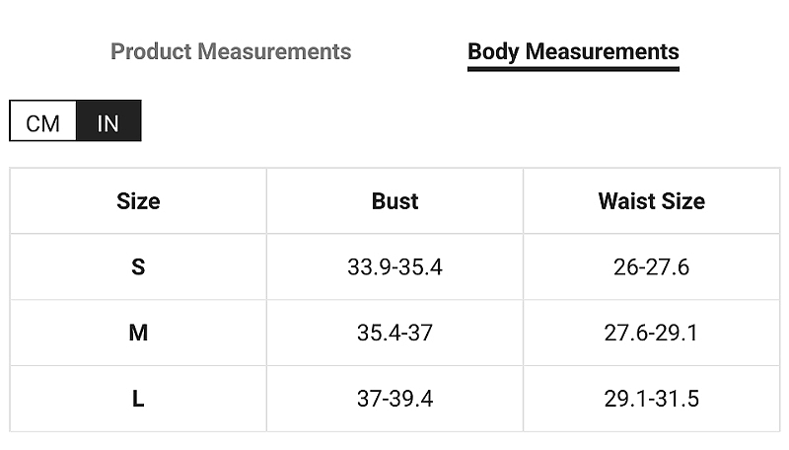Toggle units to IN
Screen dimensions: 789x450
[x=108, y=120]
